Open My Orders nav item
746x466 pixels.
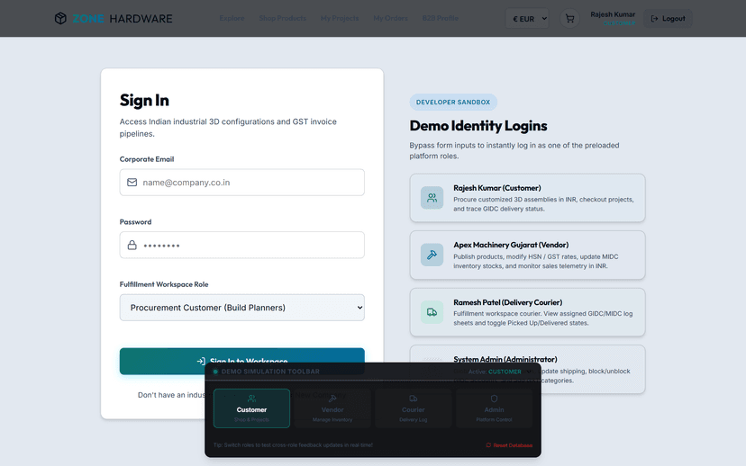point(391,18)
